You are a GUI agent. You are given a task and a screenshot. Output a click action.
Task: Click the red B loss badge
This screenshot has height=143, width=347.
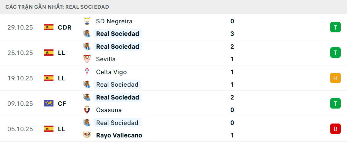(x=335, y=129)
